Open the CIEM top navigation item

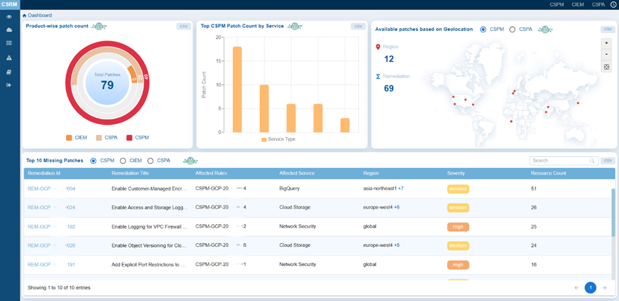click(x=578, y=4)
